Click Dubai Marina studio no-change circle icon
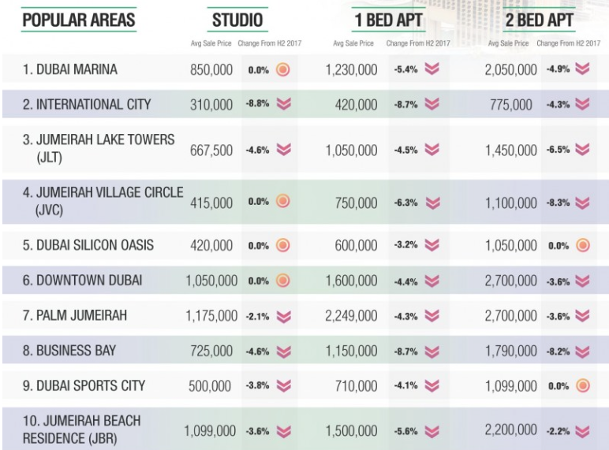The height and width of the screenshot is (450, 609). (x=282, y=70)
